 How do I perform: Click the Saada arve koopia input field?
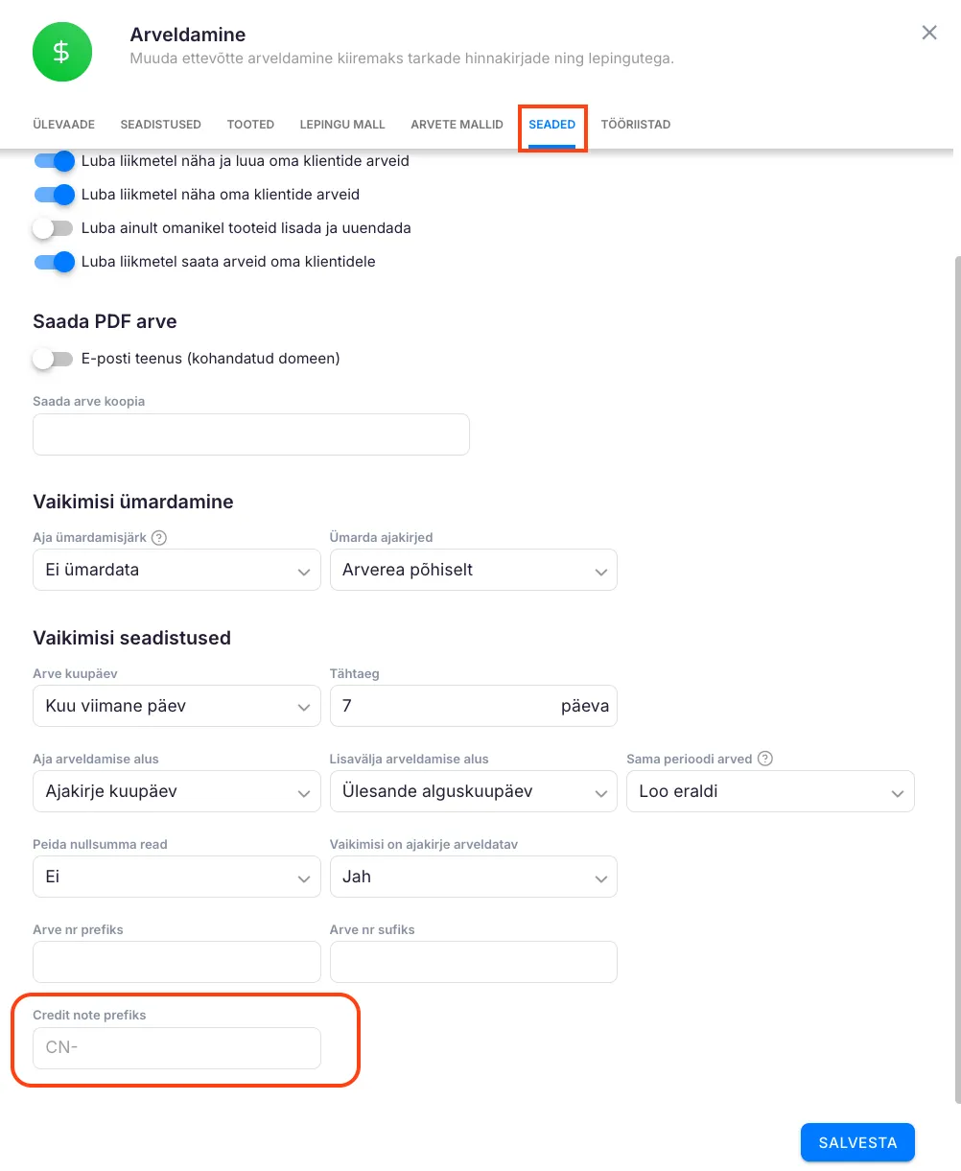(x=250, y=434)
